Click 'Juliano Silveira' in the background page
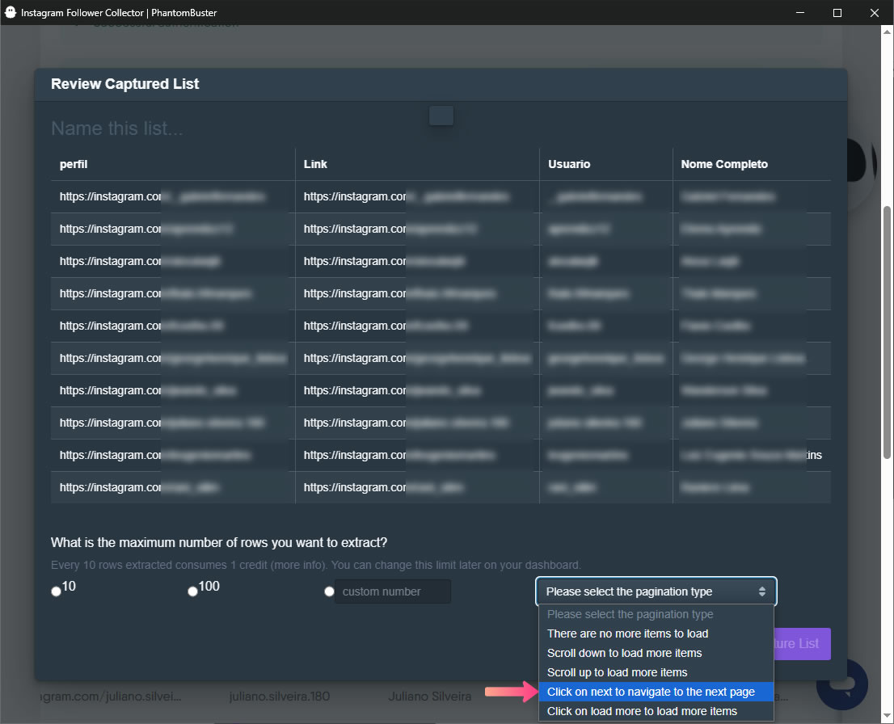 430,696
